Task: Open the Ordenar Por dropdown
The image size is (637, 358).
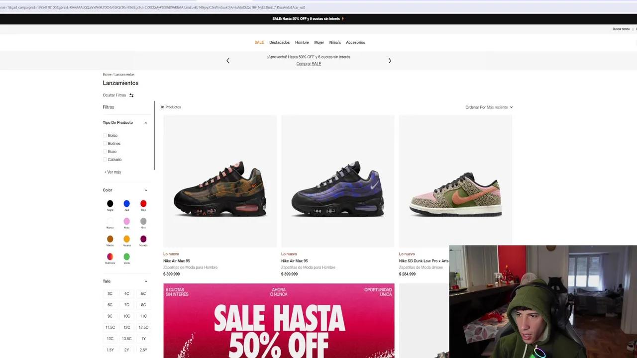Action: coord(489,107)
